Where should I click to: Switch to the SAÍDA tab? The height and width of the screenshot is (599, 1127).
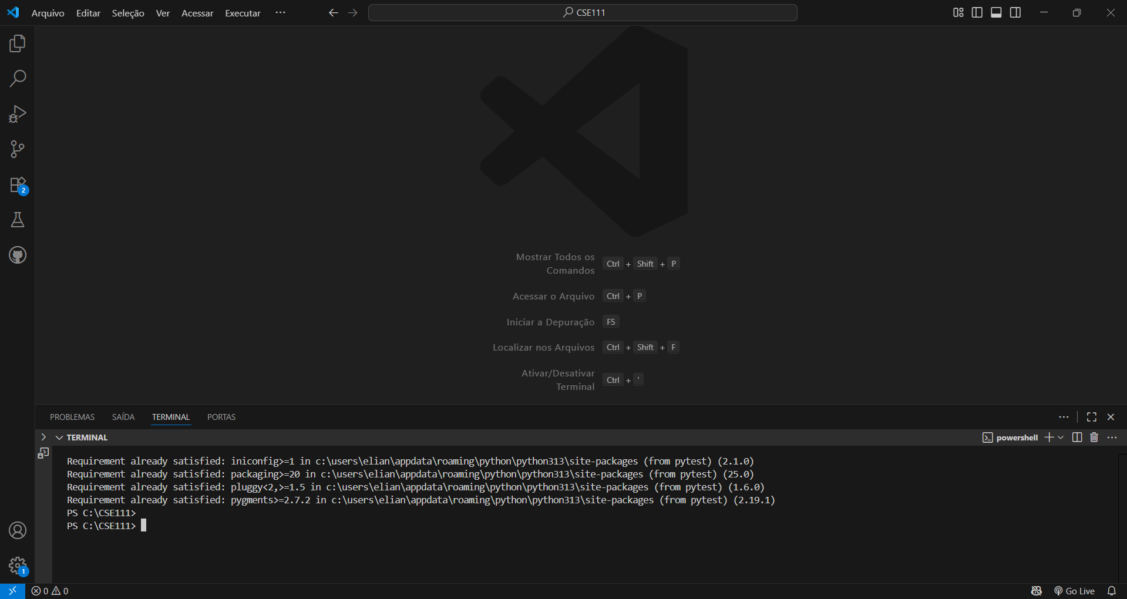click(x=123, y=417)
